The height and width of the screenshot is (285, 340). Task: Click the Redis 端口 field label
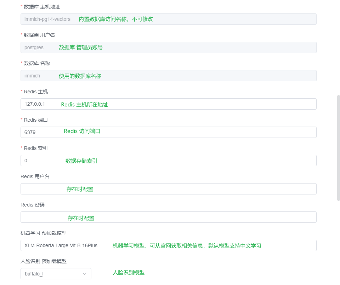click(36, 120)
